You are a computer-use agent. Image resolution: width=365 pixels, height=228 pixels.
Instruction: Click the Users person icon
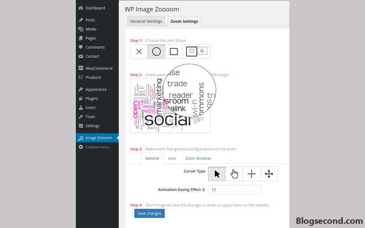[x=81, y=108]
